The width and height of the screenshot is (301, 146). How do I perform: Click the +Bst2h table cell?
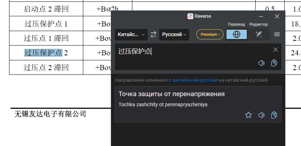(x=108, y=9)
